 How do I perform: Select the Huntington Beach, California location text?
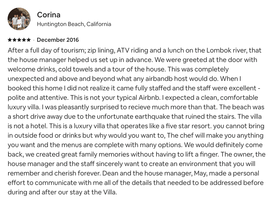coord(74,24)
